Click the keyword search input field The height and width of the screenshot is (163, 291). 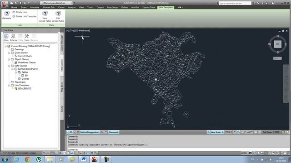point(235,3)
